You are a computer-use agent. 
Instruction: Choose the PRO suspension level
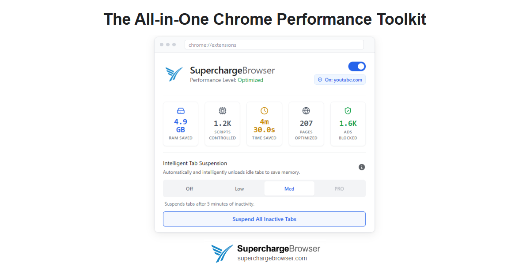pos(339,188)
